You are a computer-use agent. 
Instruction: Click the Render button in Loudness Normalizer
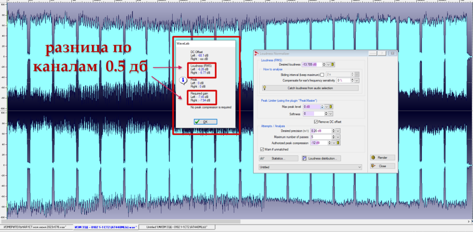click(379, 158)
